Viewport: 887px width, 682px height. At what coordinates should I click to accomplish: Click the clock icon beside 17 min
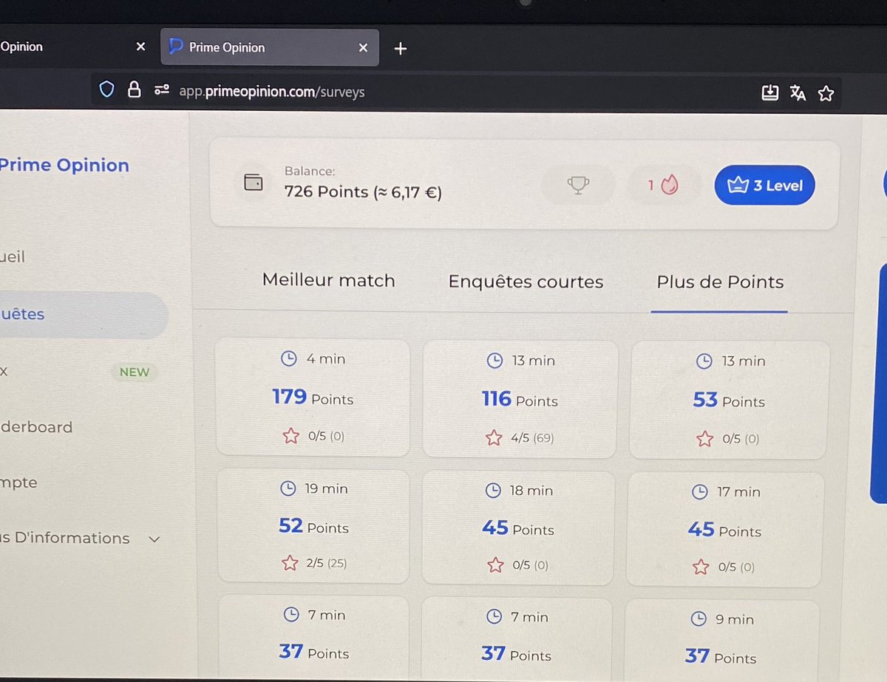699,492
